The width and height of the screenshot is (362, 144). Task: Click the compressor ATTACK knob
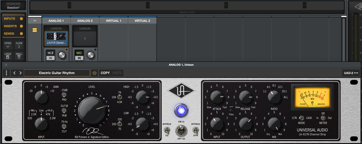(217, 97)
